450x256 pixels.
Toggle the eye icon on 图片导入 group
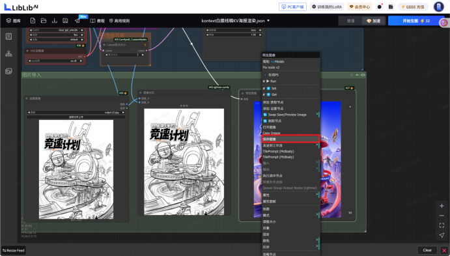[x=363, y=75]
